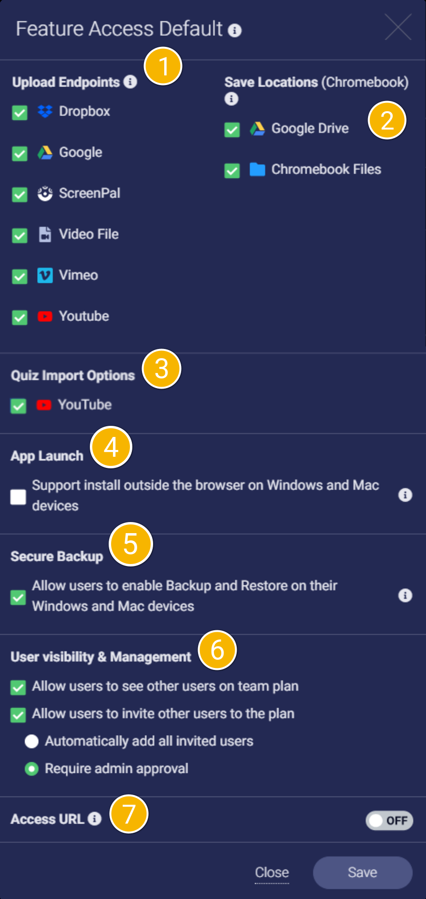This screenshot has width=426, height=899.
Task: Click the Save button
Action: click(x=363, y=872)
